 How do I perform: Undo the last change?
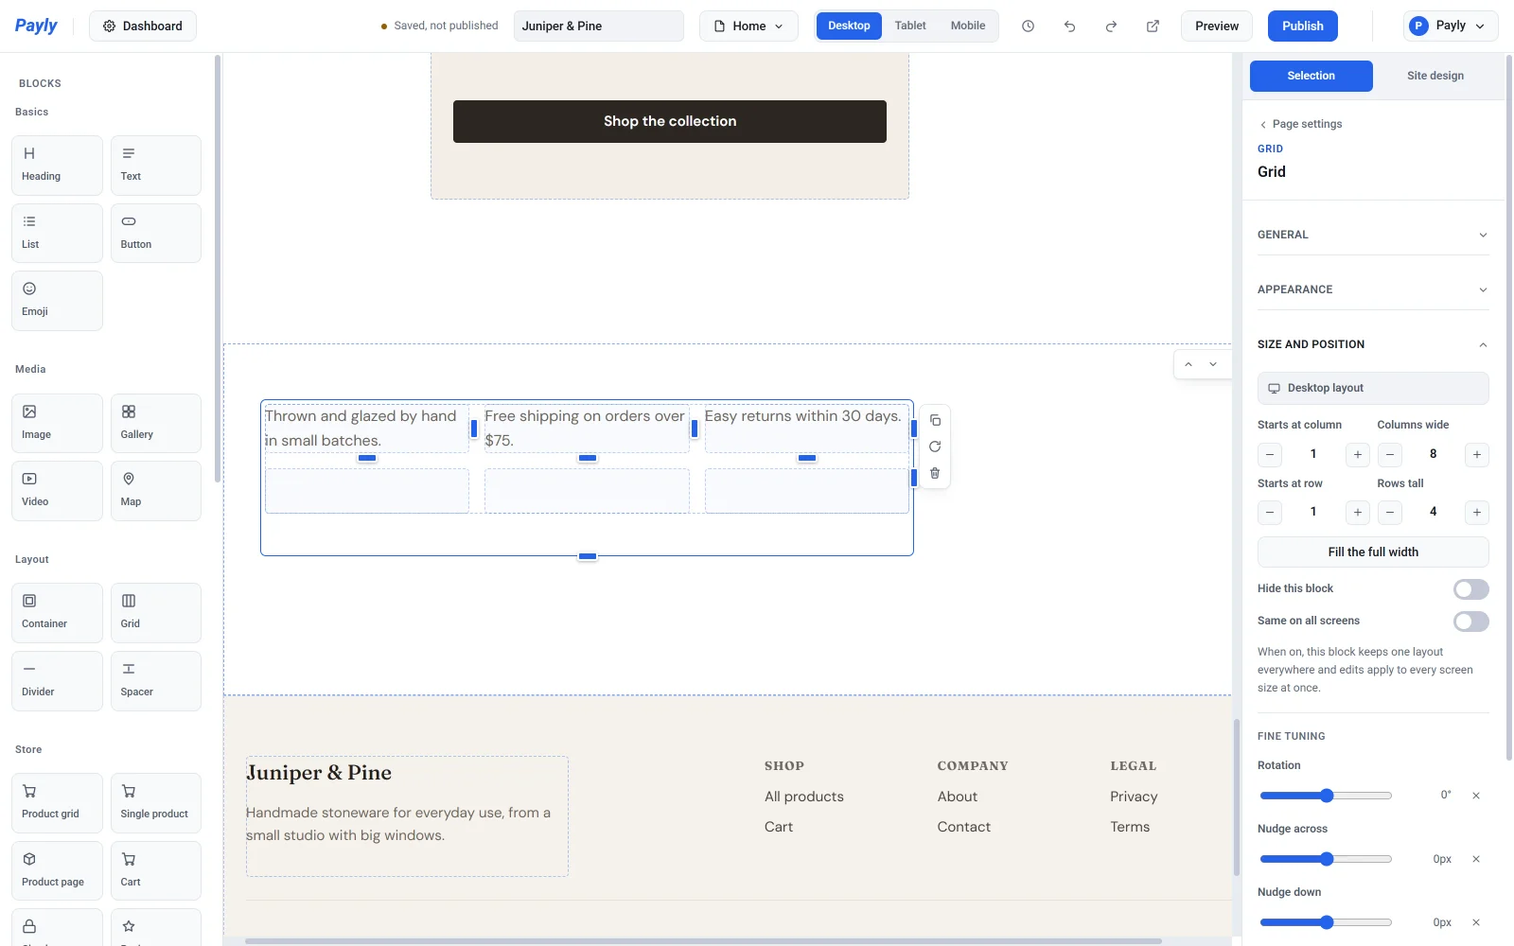[1069, 26]
